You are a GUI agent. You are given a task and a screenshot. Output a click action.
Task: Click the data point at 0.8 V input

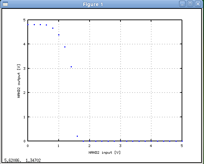pyautogui.click(x=53, y=28)
